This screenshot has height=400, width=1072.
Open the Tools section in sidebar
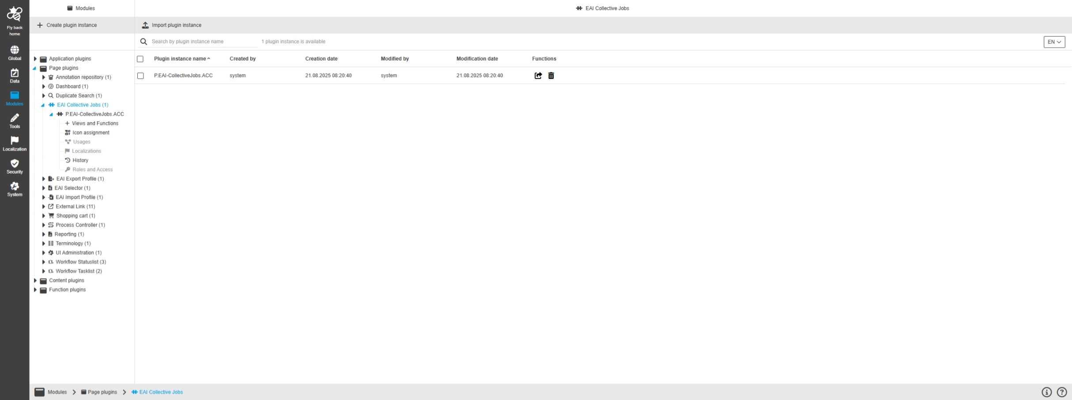pyautogui.click(x=15, y=121)
